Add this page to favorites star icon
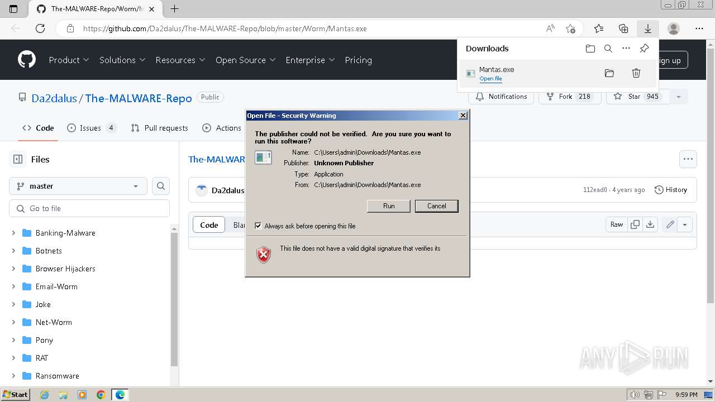 tap(570, 28)
